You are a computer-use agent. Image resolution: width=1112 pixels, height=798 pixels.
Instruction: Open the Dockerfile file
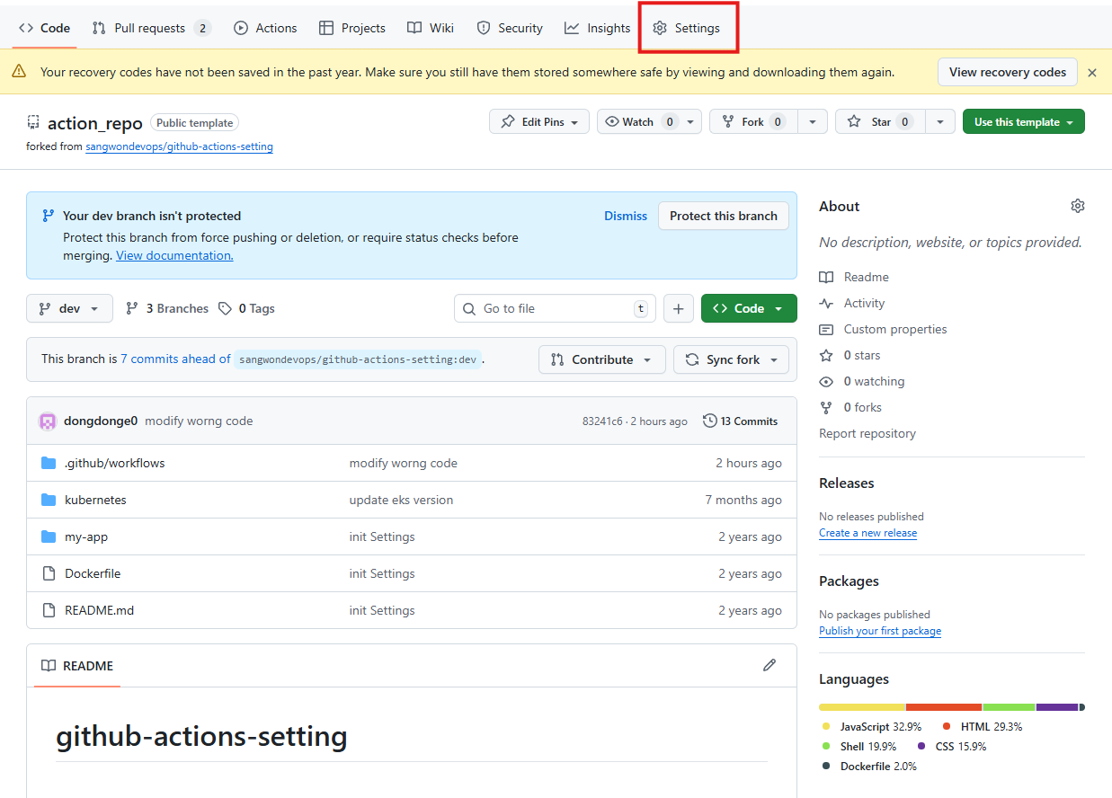93,573
